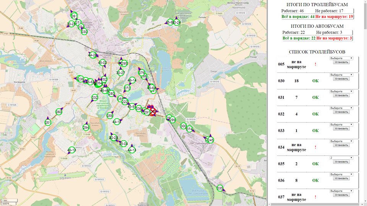Click vehicle marker 46-14

132,80
